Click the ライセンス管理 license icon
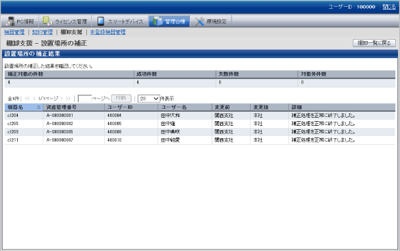This screenshot has width=400, height=251. point(47,21)
